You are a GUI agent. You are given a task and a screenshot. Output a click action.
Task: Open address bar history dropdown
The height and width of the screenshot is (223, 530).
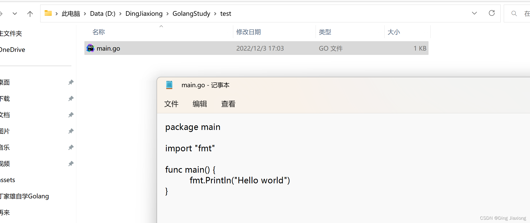pyautogui.click(x=474, y=13)
